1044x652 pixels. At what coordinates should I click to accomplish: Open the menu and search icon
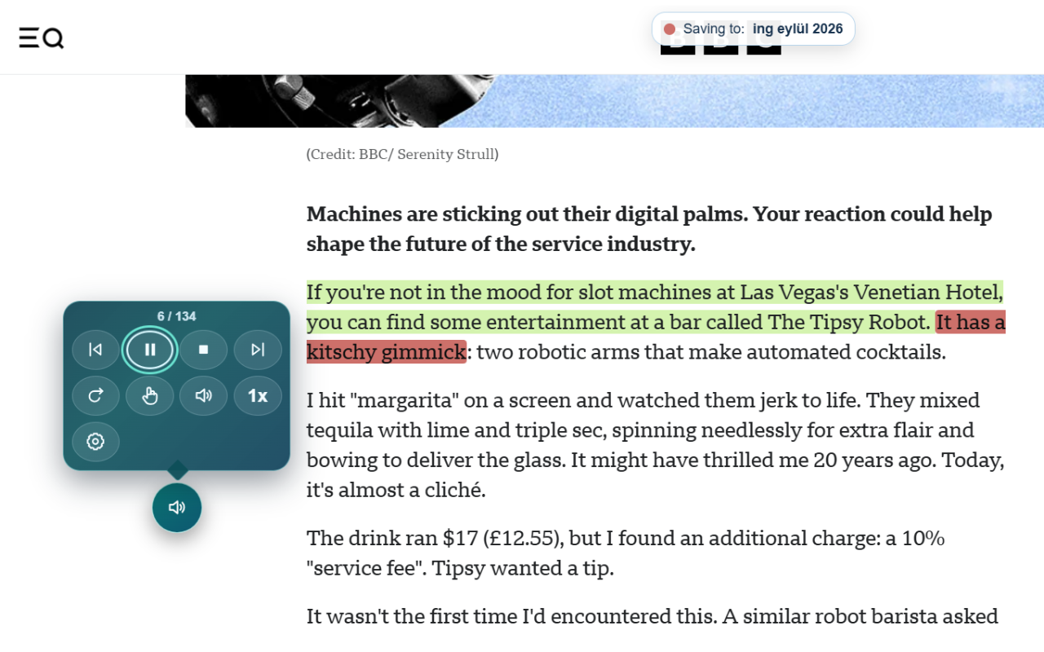(x=42, y=37)
